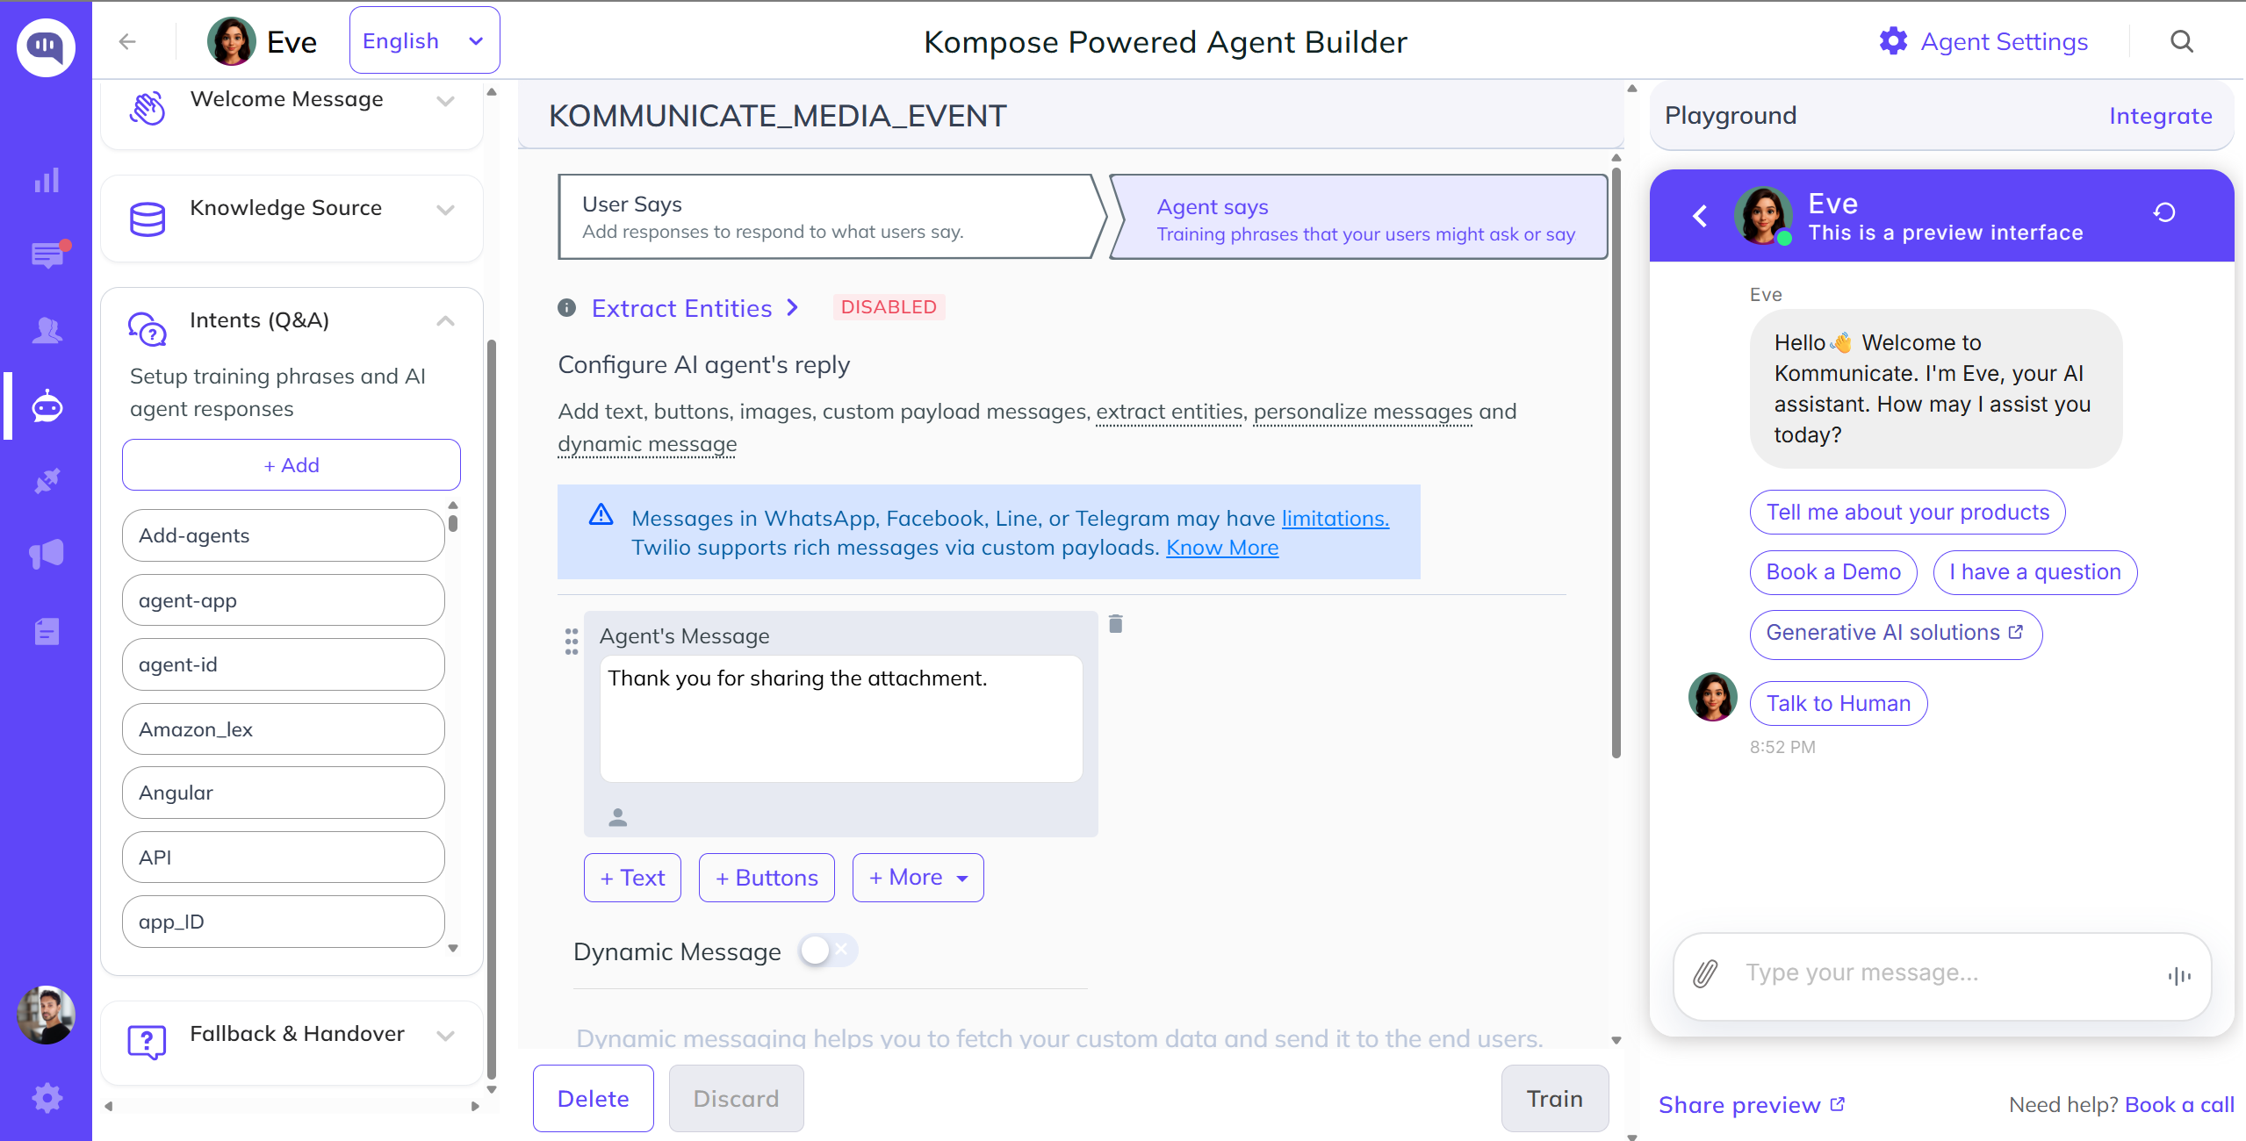Open the integrations plug icon
This screenshot has height=1141, width=2246.
[x=47, y=481]
